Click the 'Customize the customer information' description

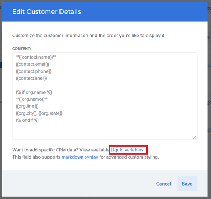click(x=89, y=36)
